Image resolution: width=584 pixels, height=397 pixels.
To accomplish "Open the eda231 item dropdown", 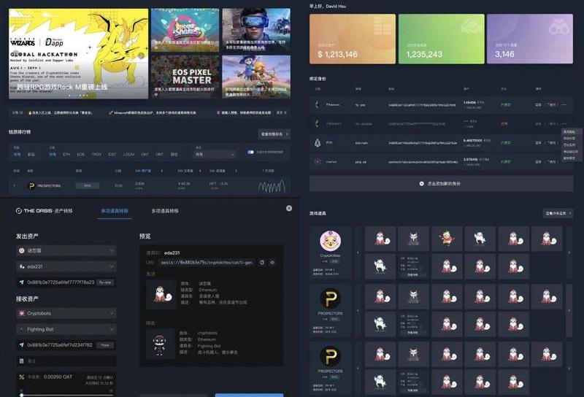I will point(66,266).
